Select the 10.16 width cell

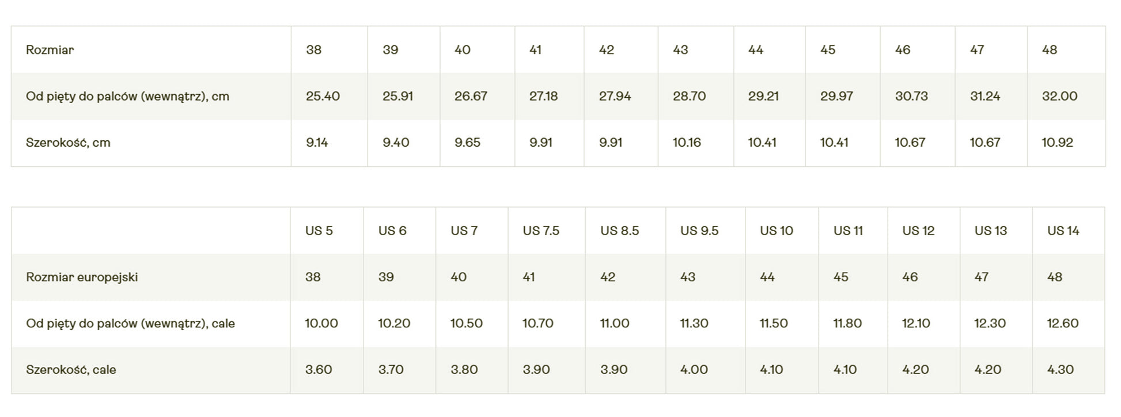click(x=687, y=143)
